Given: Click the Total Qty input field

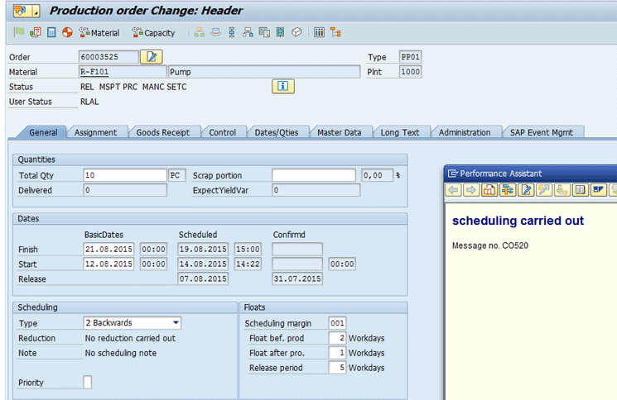Looking at the screenshot, I should pyautogui.click(x=125, y=175).
